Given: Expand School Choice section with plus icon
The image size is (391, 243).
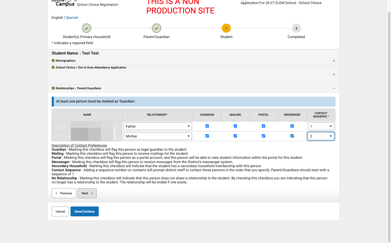Looking at the screenshot, I should pos(334,74).
